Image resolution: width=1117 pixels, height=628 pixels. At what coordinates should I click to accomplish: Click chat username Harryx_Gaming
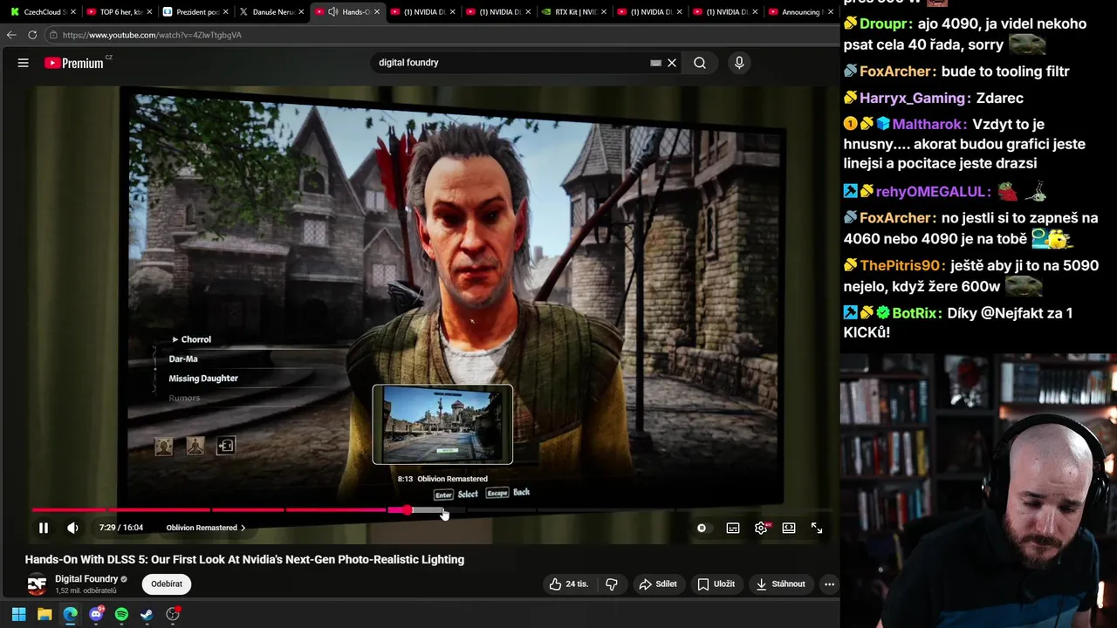pos(912,98)
